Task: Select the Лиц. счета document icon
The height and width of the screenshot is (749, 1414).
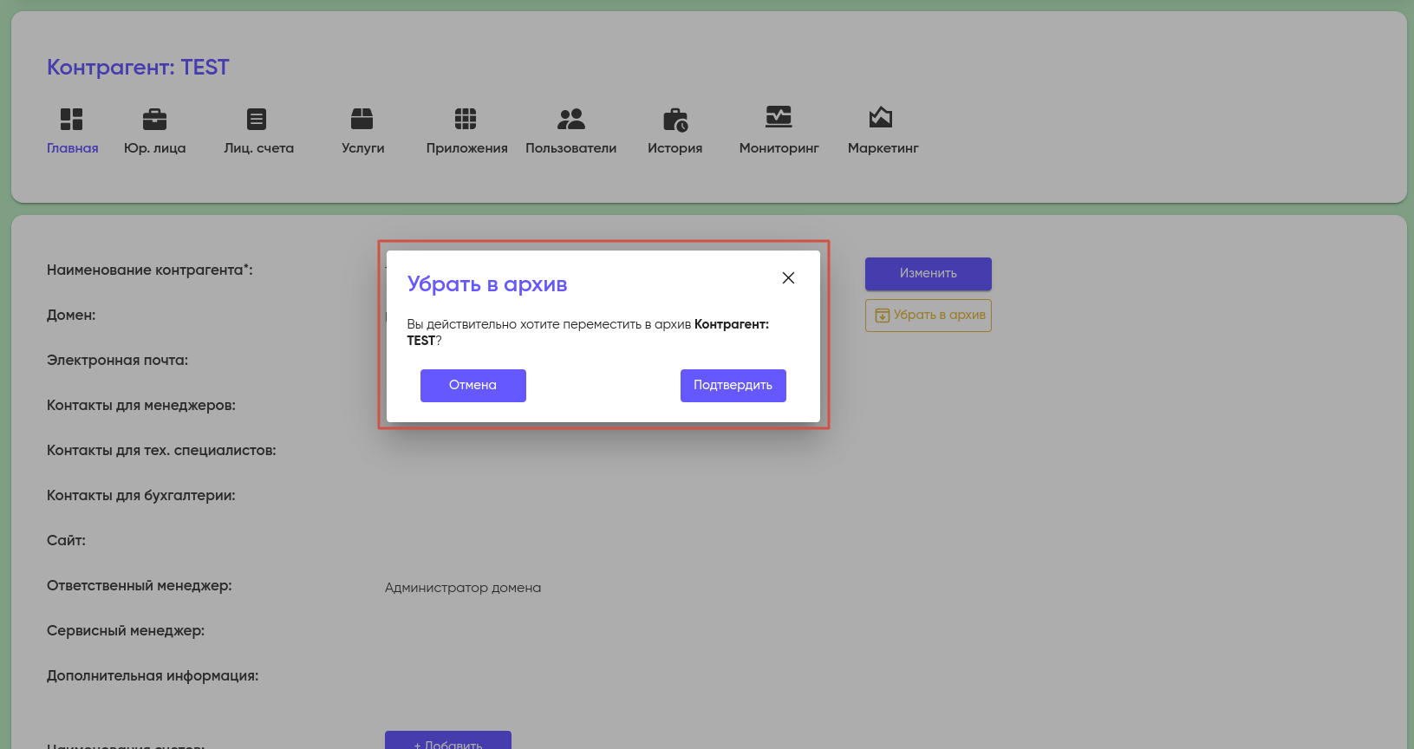Action: point(257,119)
